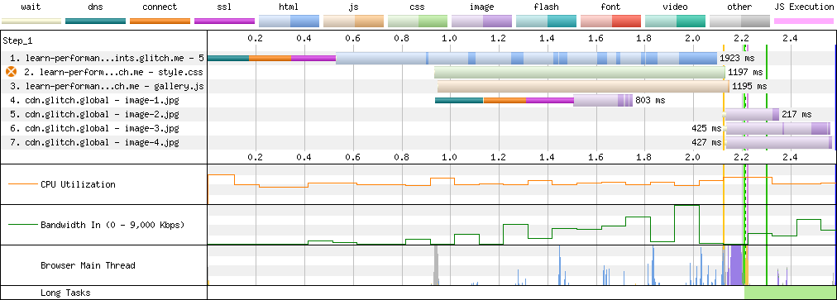Click the 1.0 tick on top time axis
This screenshot has width=837, height=300.
[x=450, y=39]
